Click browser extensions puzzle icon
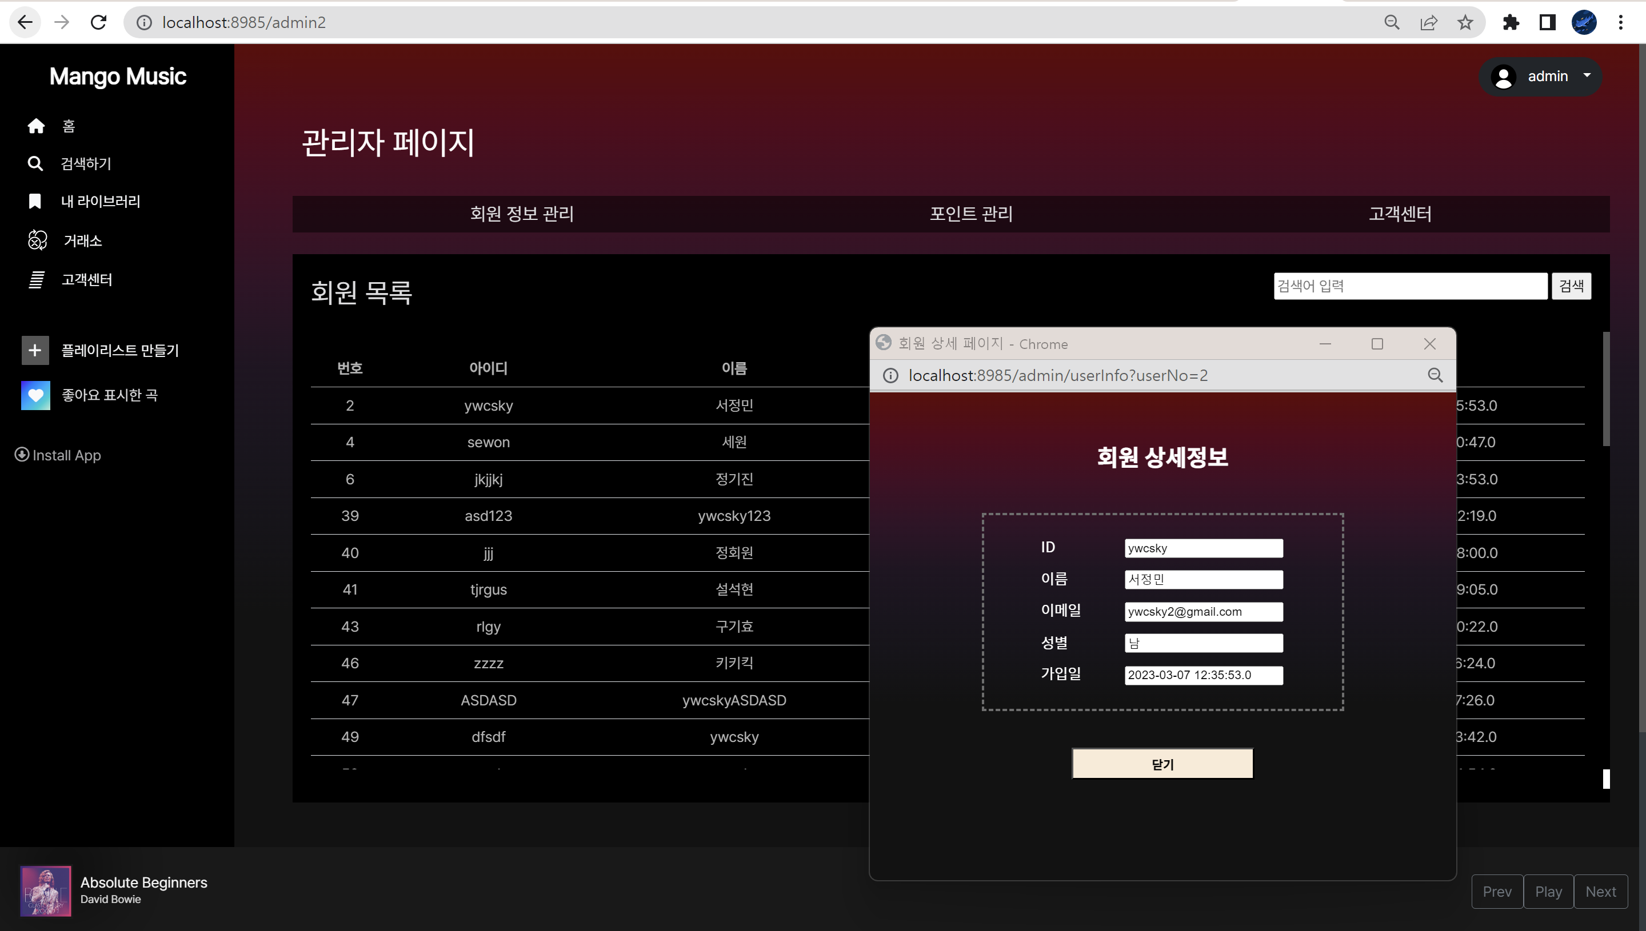Screen dimensions: 1646x931 (1511, 22)
